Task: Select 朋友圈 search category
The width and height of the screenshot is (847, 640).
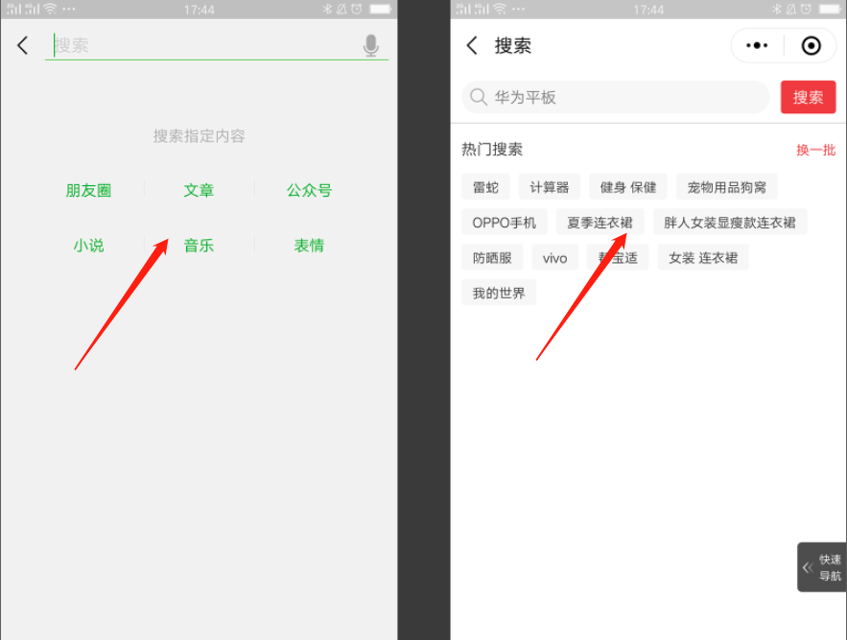Action: [x=88, y=190]
